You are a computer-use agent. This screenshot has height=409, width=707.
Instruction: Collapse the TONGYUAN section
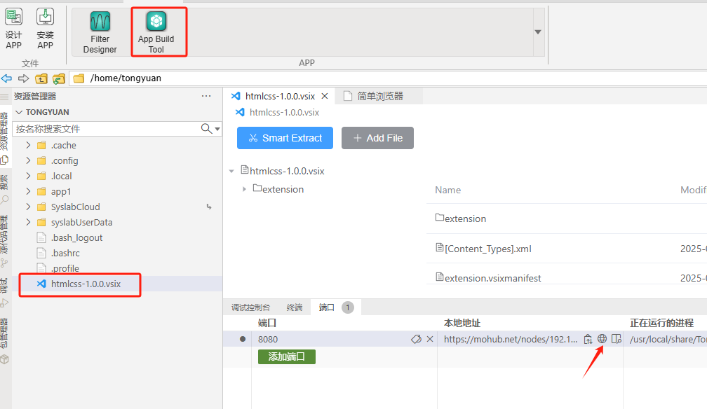click(19, 112)
